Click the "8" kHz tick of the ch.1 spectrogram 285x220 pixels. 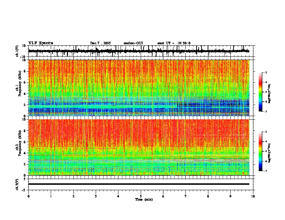(25, 71)
